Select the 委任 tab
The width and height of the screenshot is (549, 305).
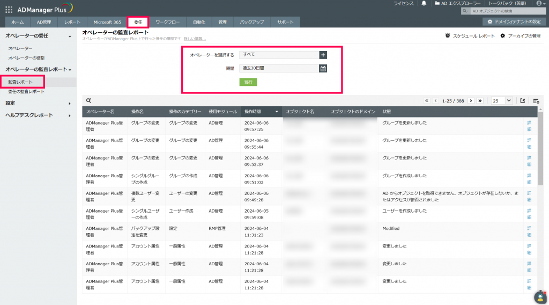click(x=138, y=22)
